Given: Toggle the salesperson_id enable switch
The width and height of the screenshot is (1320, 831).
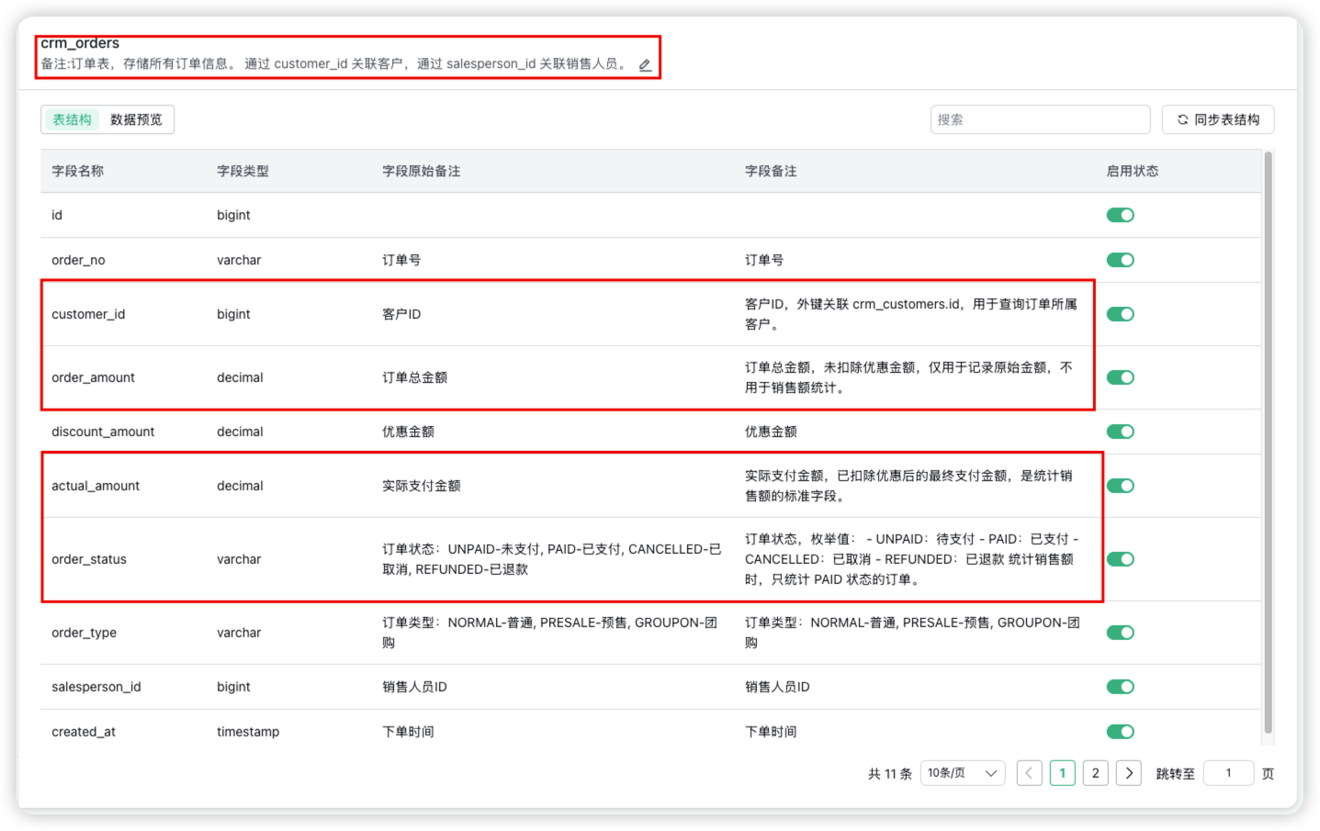Looking at the screenshot, I should point(1120,686).
